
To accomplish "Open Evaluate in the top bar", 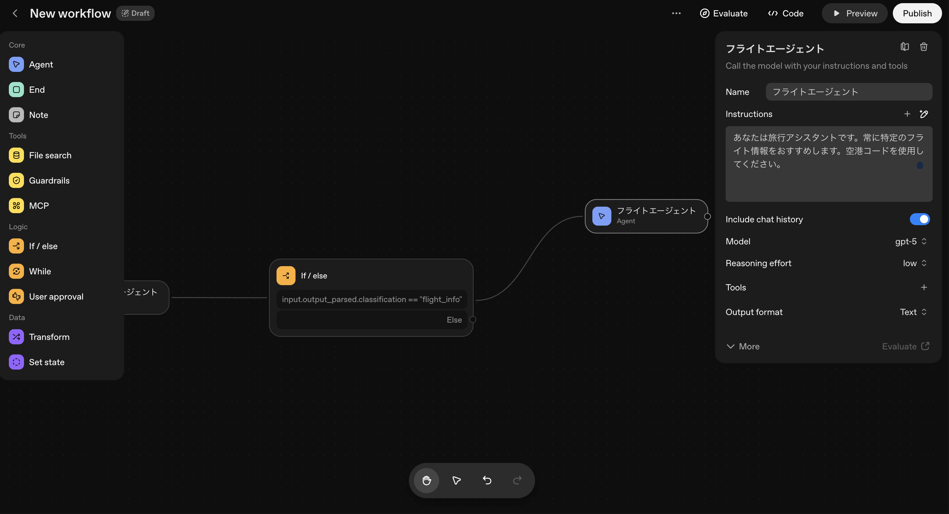I will (723, 13).
